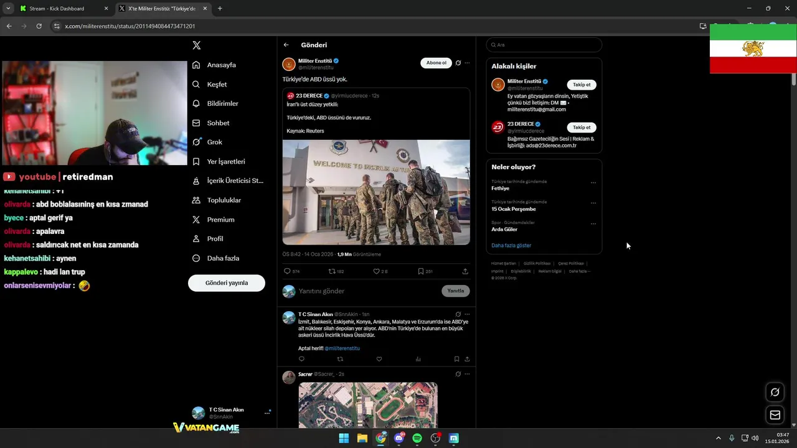Open Keşfet explore page
Screen dimensions: 797x448
(x=210, y=84)
